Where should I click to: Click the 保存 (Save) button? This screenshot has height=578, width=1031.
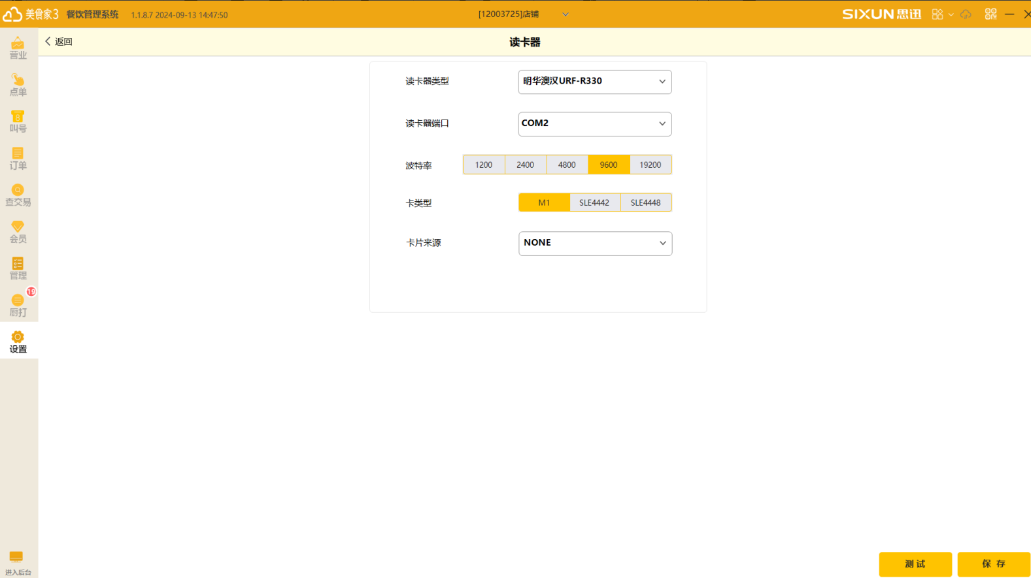point(993,564)
